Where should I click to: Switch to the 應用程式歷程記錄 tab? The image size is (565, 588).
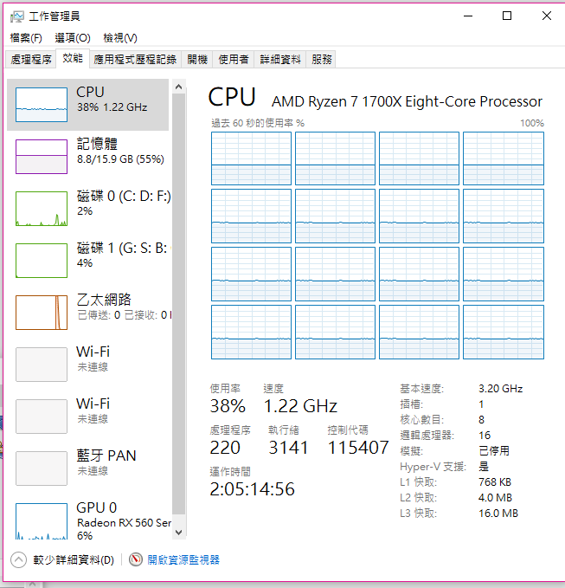pyautogui.click(x=135, y=60)
